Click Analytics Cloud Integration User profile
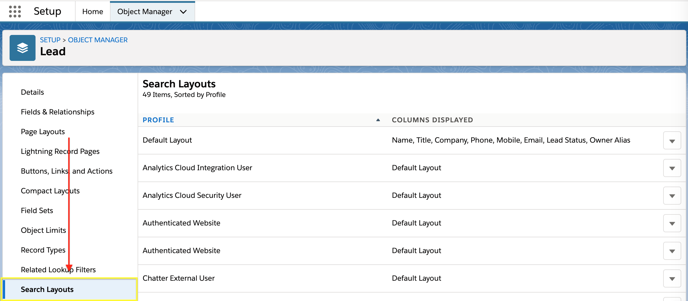This screenshot has width=688, height=301. [x=197, y=168]
